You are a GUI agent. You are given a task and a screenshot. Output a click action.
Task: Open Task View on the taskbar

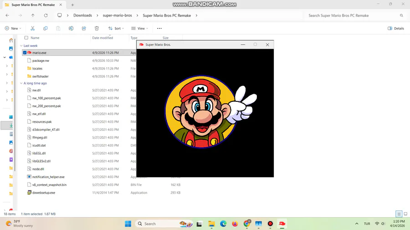click(x=199, y=224)
